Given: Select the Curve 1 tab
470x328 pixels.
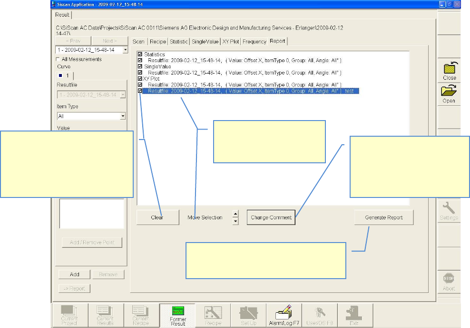Looking at the screenshot, I should (65, 75).
